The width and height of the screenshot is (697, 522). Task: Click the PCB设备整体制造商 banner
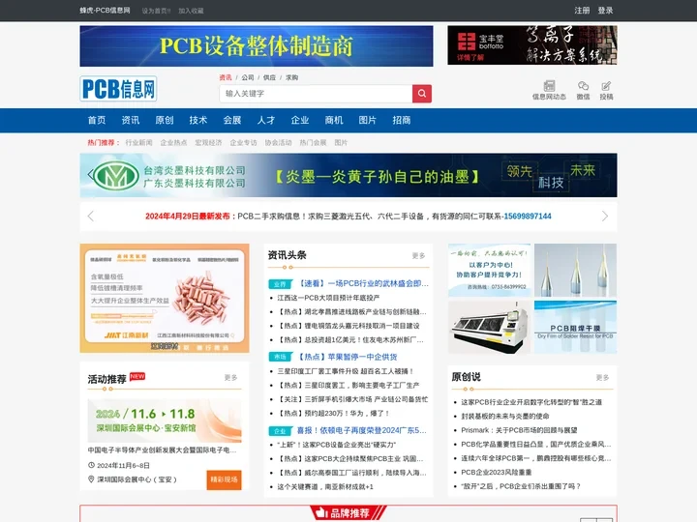point(257,46)
